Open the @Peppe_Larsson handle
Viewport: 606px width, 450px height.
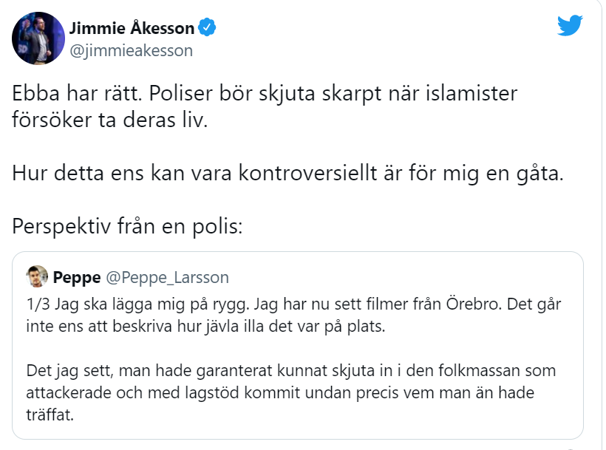pos(168,277)
